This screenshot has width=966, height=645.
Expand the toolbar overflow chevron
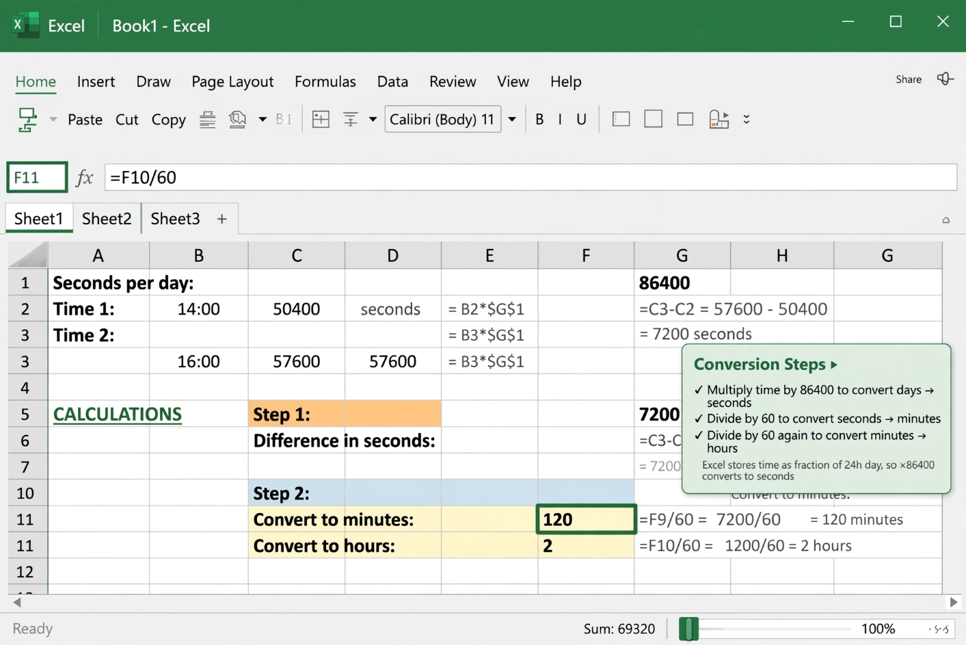tap(747, 119)
